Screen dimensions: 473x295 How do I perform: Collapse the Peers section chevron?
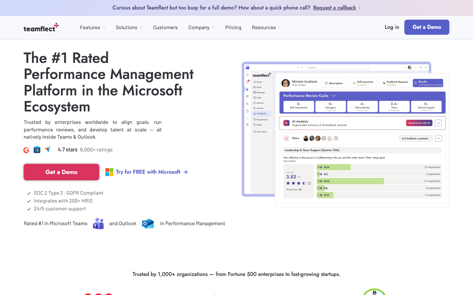[x=439, y=138]
